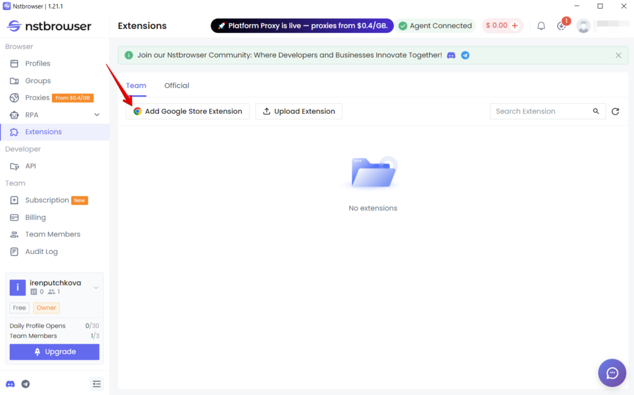Expand the irenputchkova team dropdown

(x=96, y=287)
